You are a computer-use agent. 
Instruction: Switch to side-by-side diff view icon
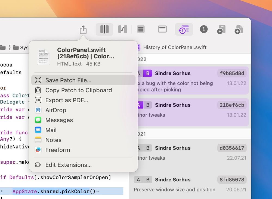tap(104, 29)
